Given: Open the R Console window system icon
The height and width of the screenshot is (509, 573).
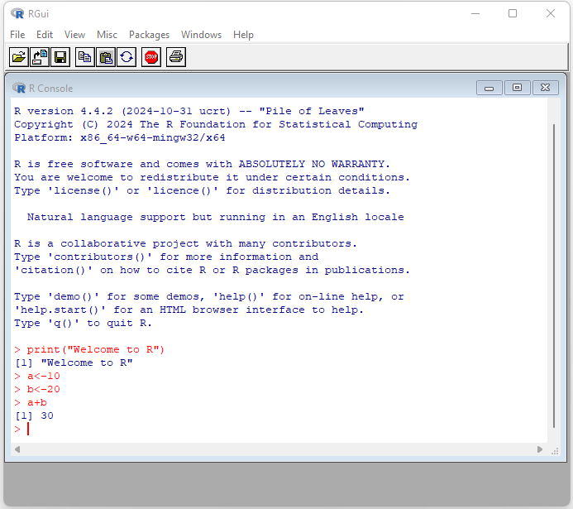Looking at the screenshot, I should click(19, 88).
